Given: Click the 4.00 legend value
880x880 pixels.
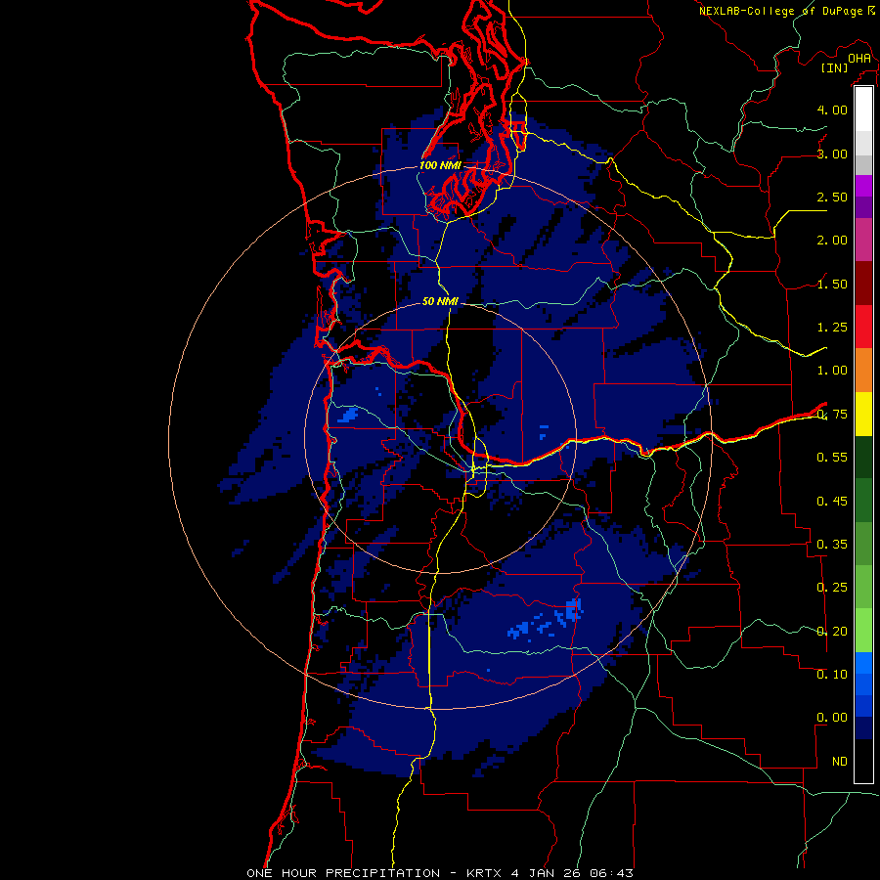Looking at the screenshot, I should [832, 110].
